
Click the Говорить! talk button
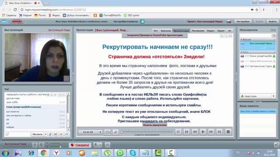point(80,145)
